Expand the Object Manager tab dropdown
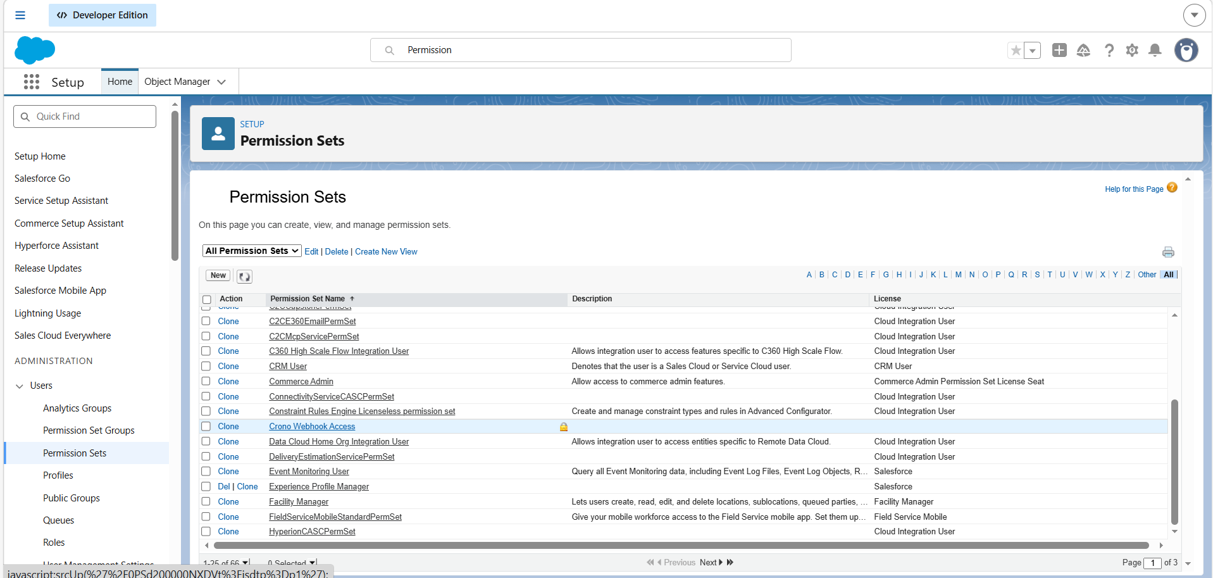The image size is (1213, 578). 221,82
